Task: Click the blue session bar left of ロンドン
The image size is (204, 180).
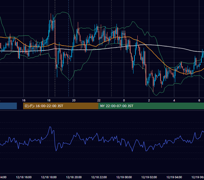Action: [x=8, y=106]
